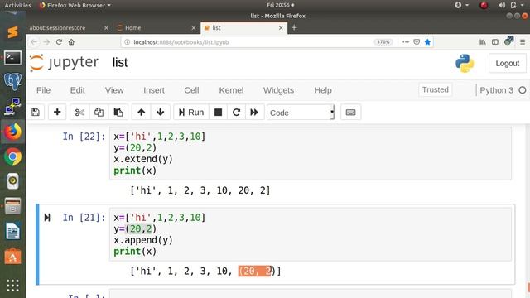Open the File menu

pyautogui.click(x=43, y=90)
